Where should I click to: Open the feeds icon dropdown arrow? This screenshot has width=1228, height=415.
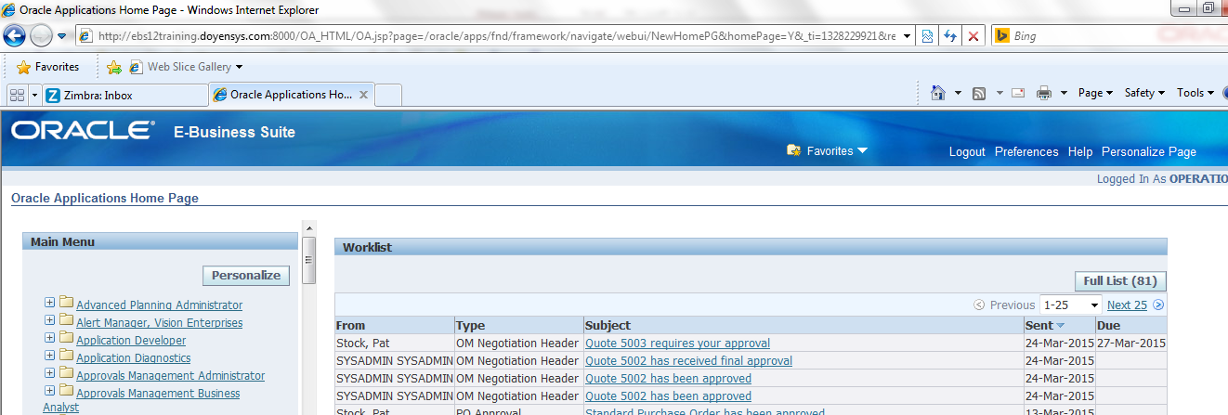click(x=999, y=93)
